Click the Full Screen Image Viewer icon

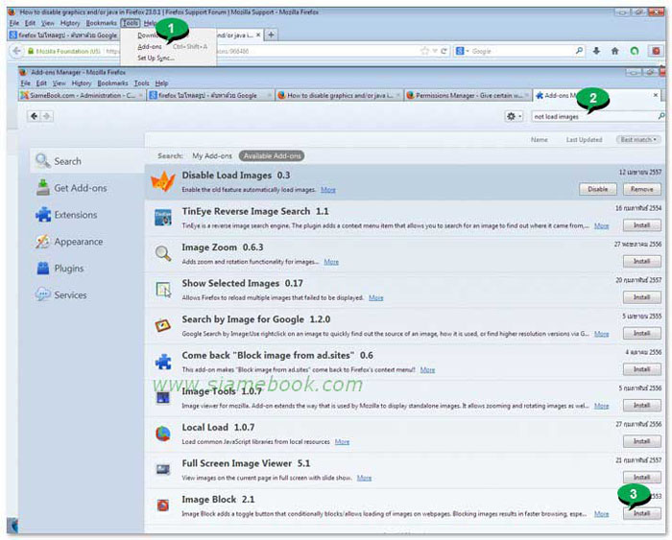click(163, 470)
